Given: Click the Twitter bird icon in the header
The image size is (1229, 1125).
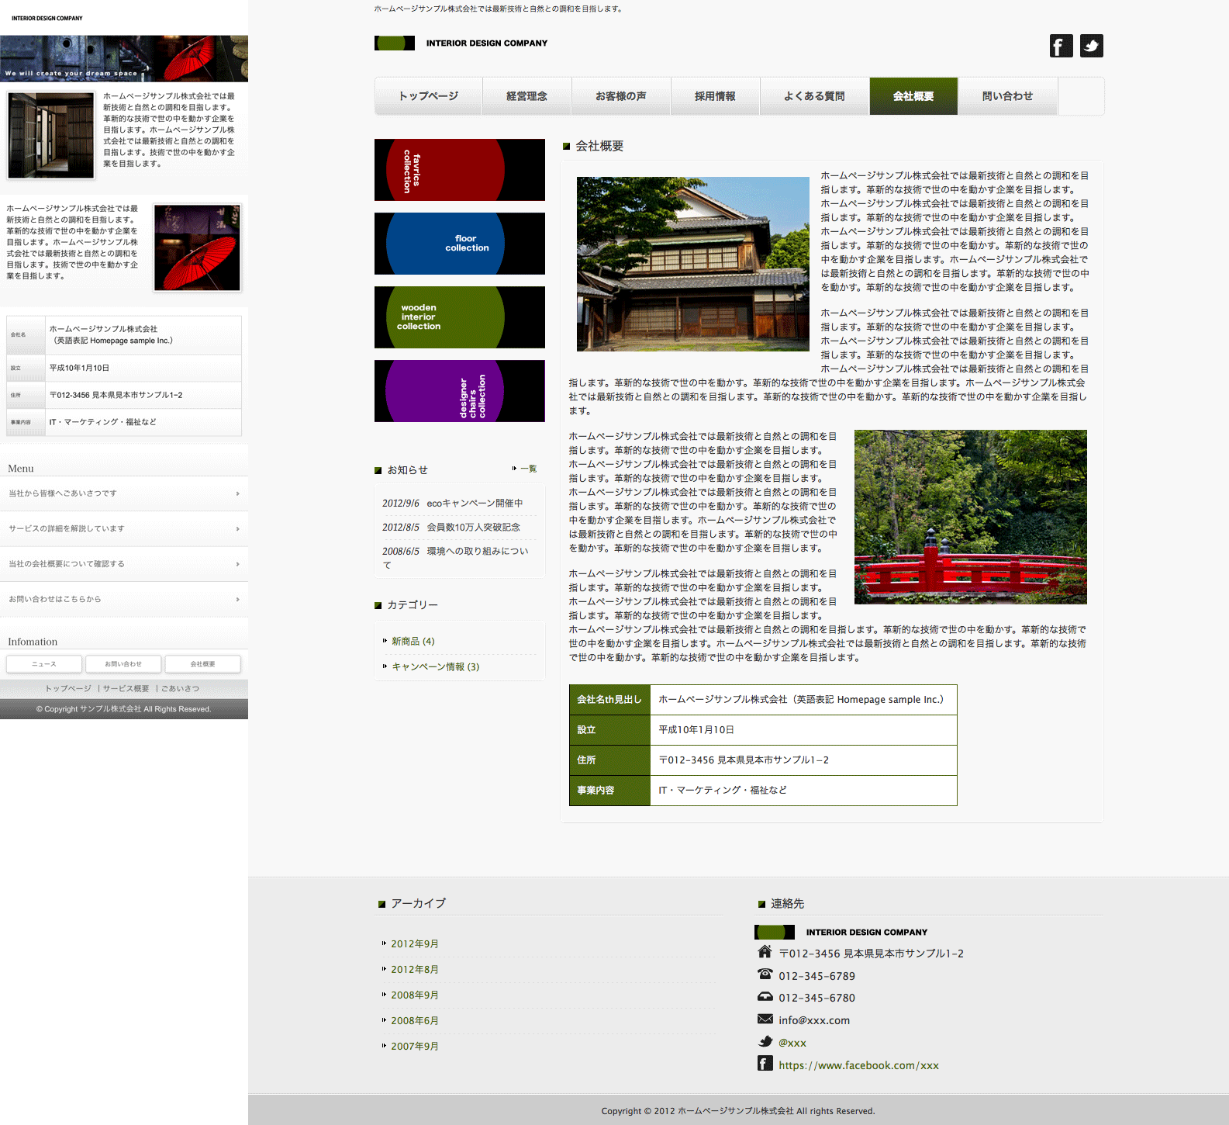Looking at the screenshot, I should [1091, 46].
